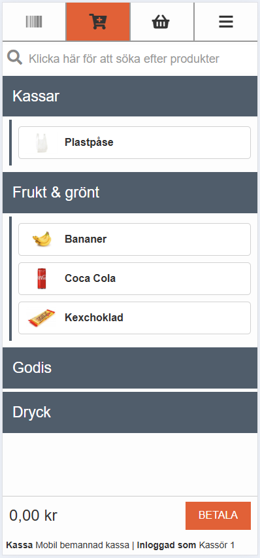Click the plastic bag product image
This screenshot has width=260, height=558.
[42, 143]
